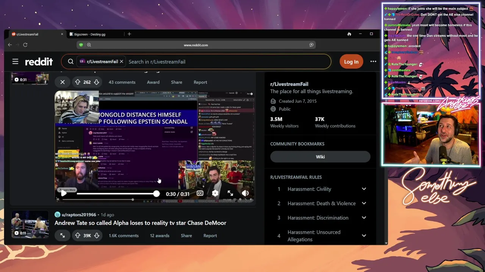The width and height of the screenshot is (485, 272).
Task: Open video settings gear
Action: click(x=215, y=193)
